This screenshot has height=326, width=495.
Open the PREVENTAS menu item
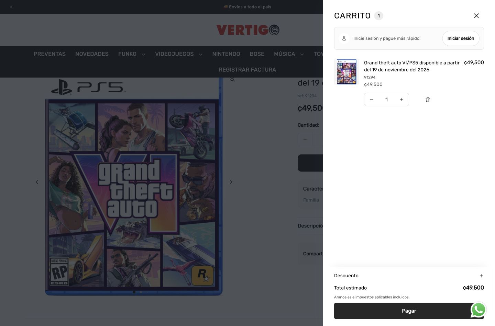49,54
